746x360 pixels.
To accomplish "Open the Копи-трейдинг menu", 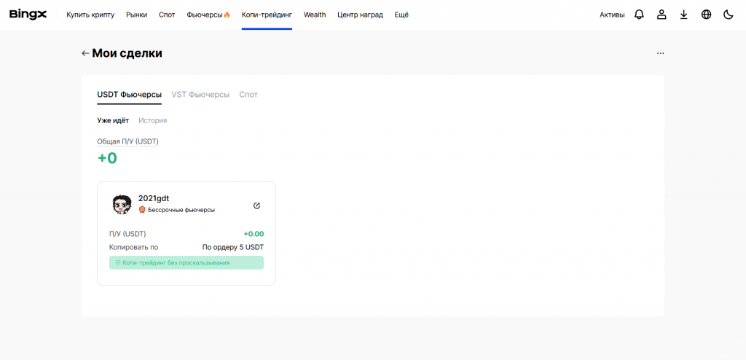I will click(x=267, y=15).
